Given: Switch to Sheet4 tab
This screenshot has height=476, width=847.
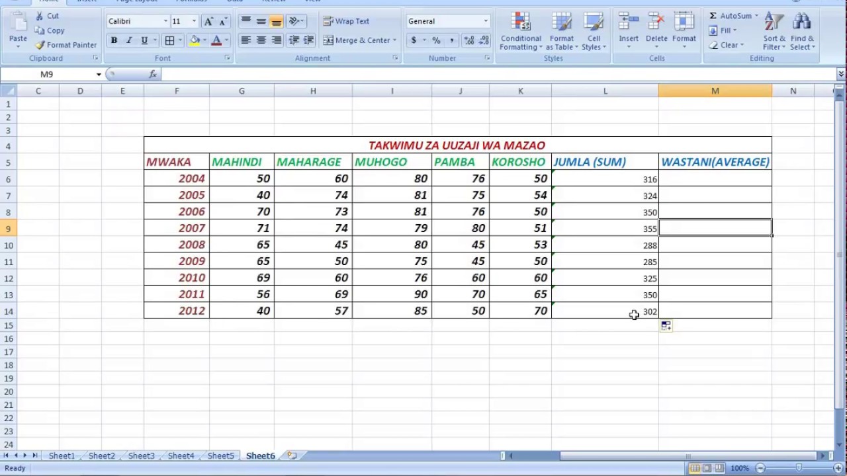Looking at the screenshot, I should click(181, 456).
